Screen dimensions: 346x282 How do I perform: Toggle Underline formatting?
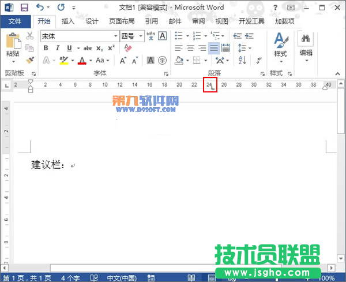[69, 48]
